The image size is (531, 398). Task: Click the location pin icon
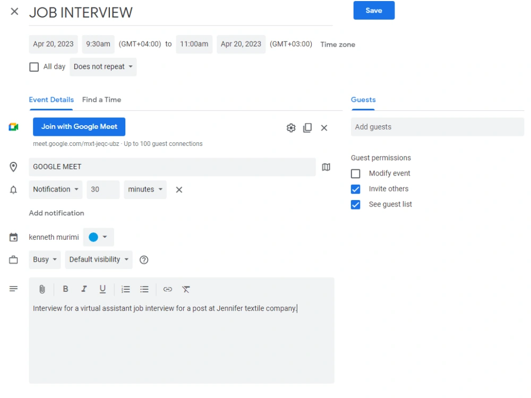(13, 167)
